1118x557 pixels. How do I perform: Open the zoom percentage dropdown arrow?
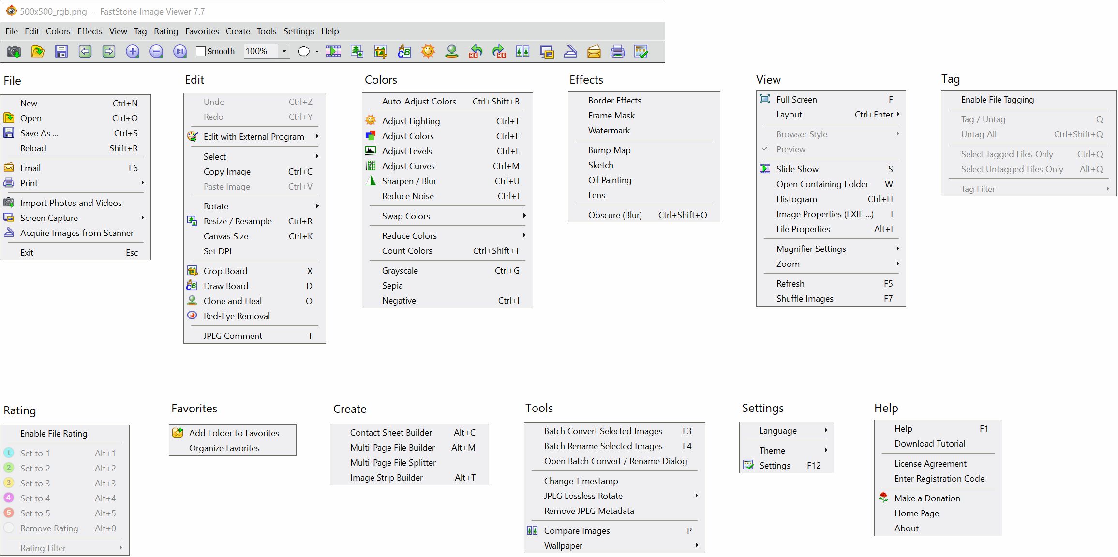coord(284,51)
